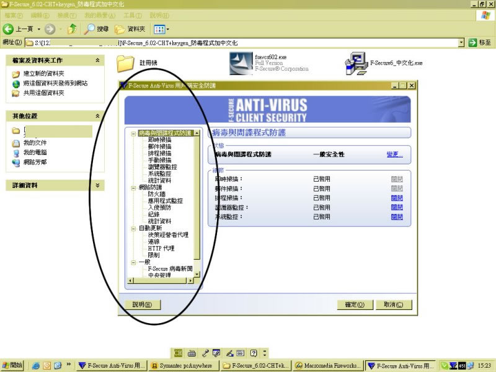Viewport: 496px width, 372px height.
Task: Click the green up-one-level folder icon
Action: pos(72,29)
